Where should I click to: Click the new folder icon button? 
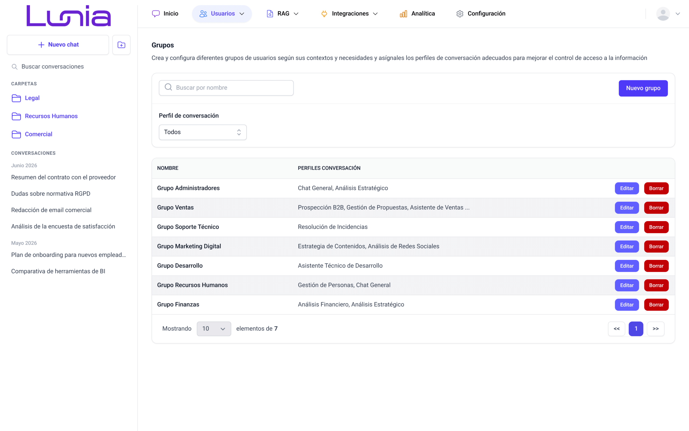pyautogui.click(x=121, y=45)
